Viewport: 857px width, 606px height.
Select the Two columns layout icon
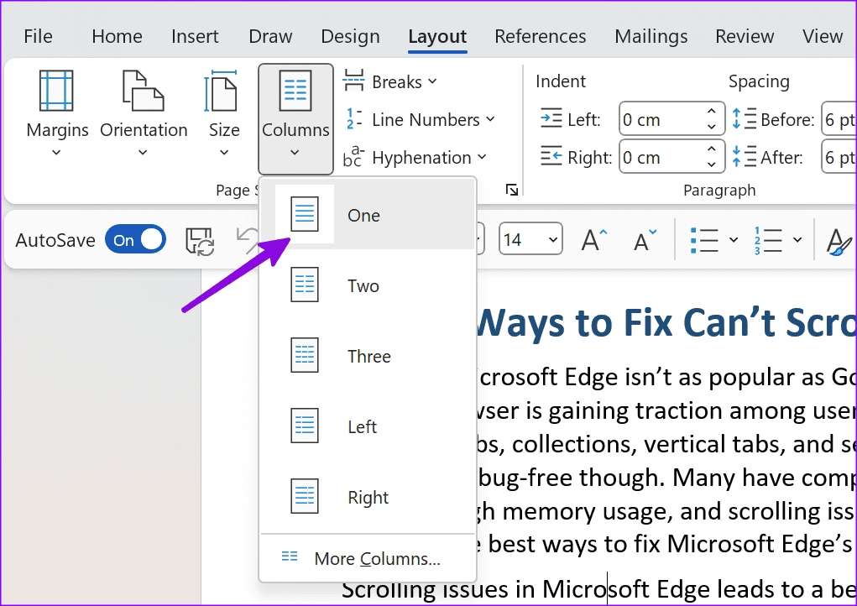pyautogui.click(x=305, y=286)
